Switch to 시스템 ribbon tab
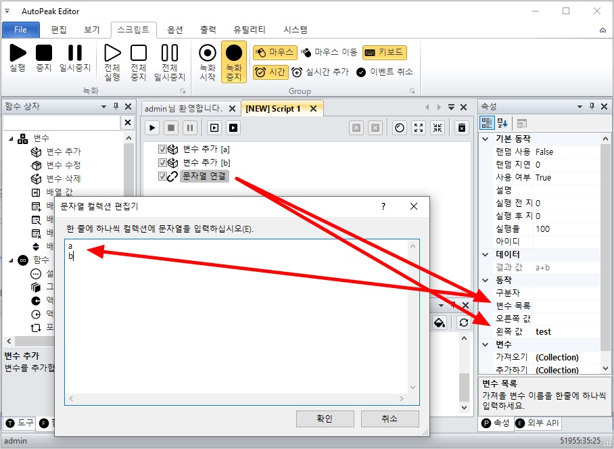The image size is (614, 449). point(296,30)
